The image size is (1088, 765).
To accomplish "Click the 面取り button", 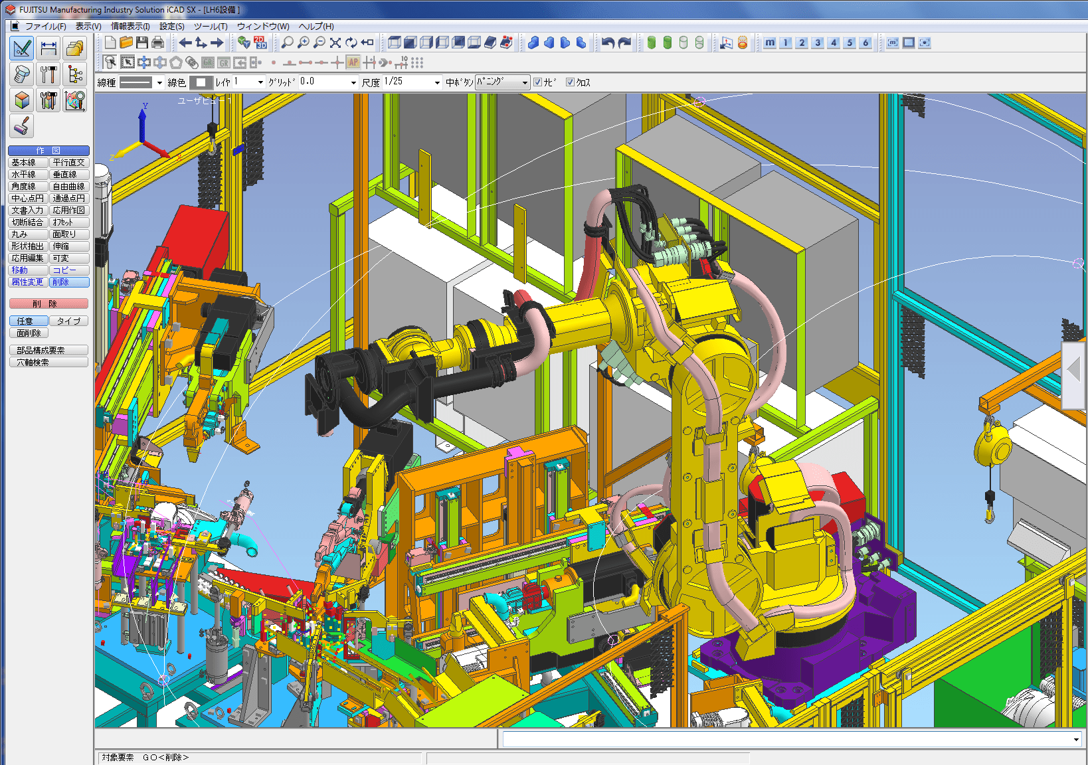I will coord(69,234).
